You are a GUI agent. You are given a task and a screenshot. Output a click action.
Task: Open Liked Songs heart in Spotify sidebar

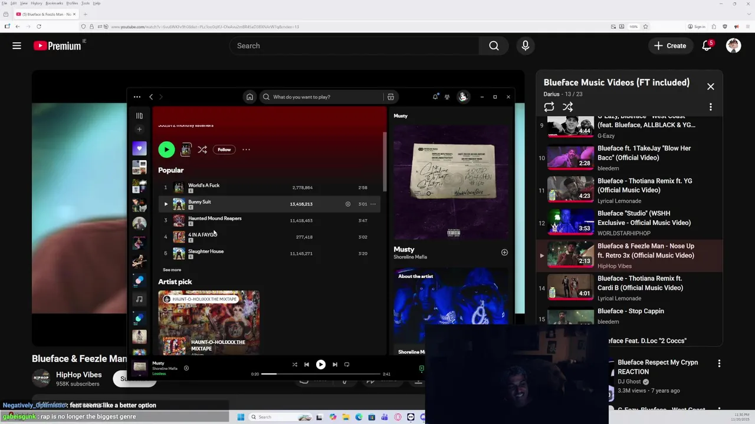(x=139, y=148)
